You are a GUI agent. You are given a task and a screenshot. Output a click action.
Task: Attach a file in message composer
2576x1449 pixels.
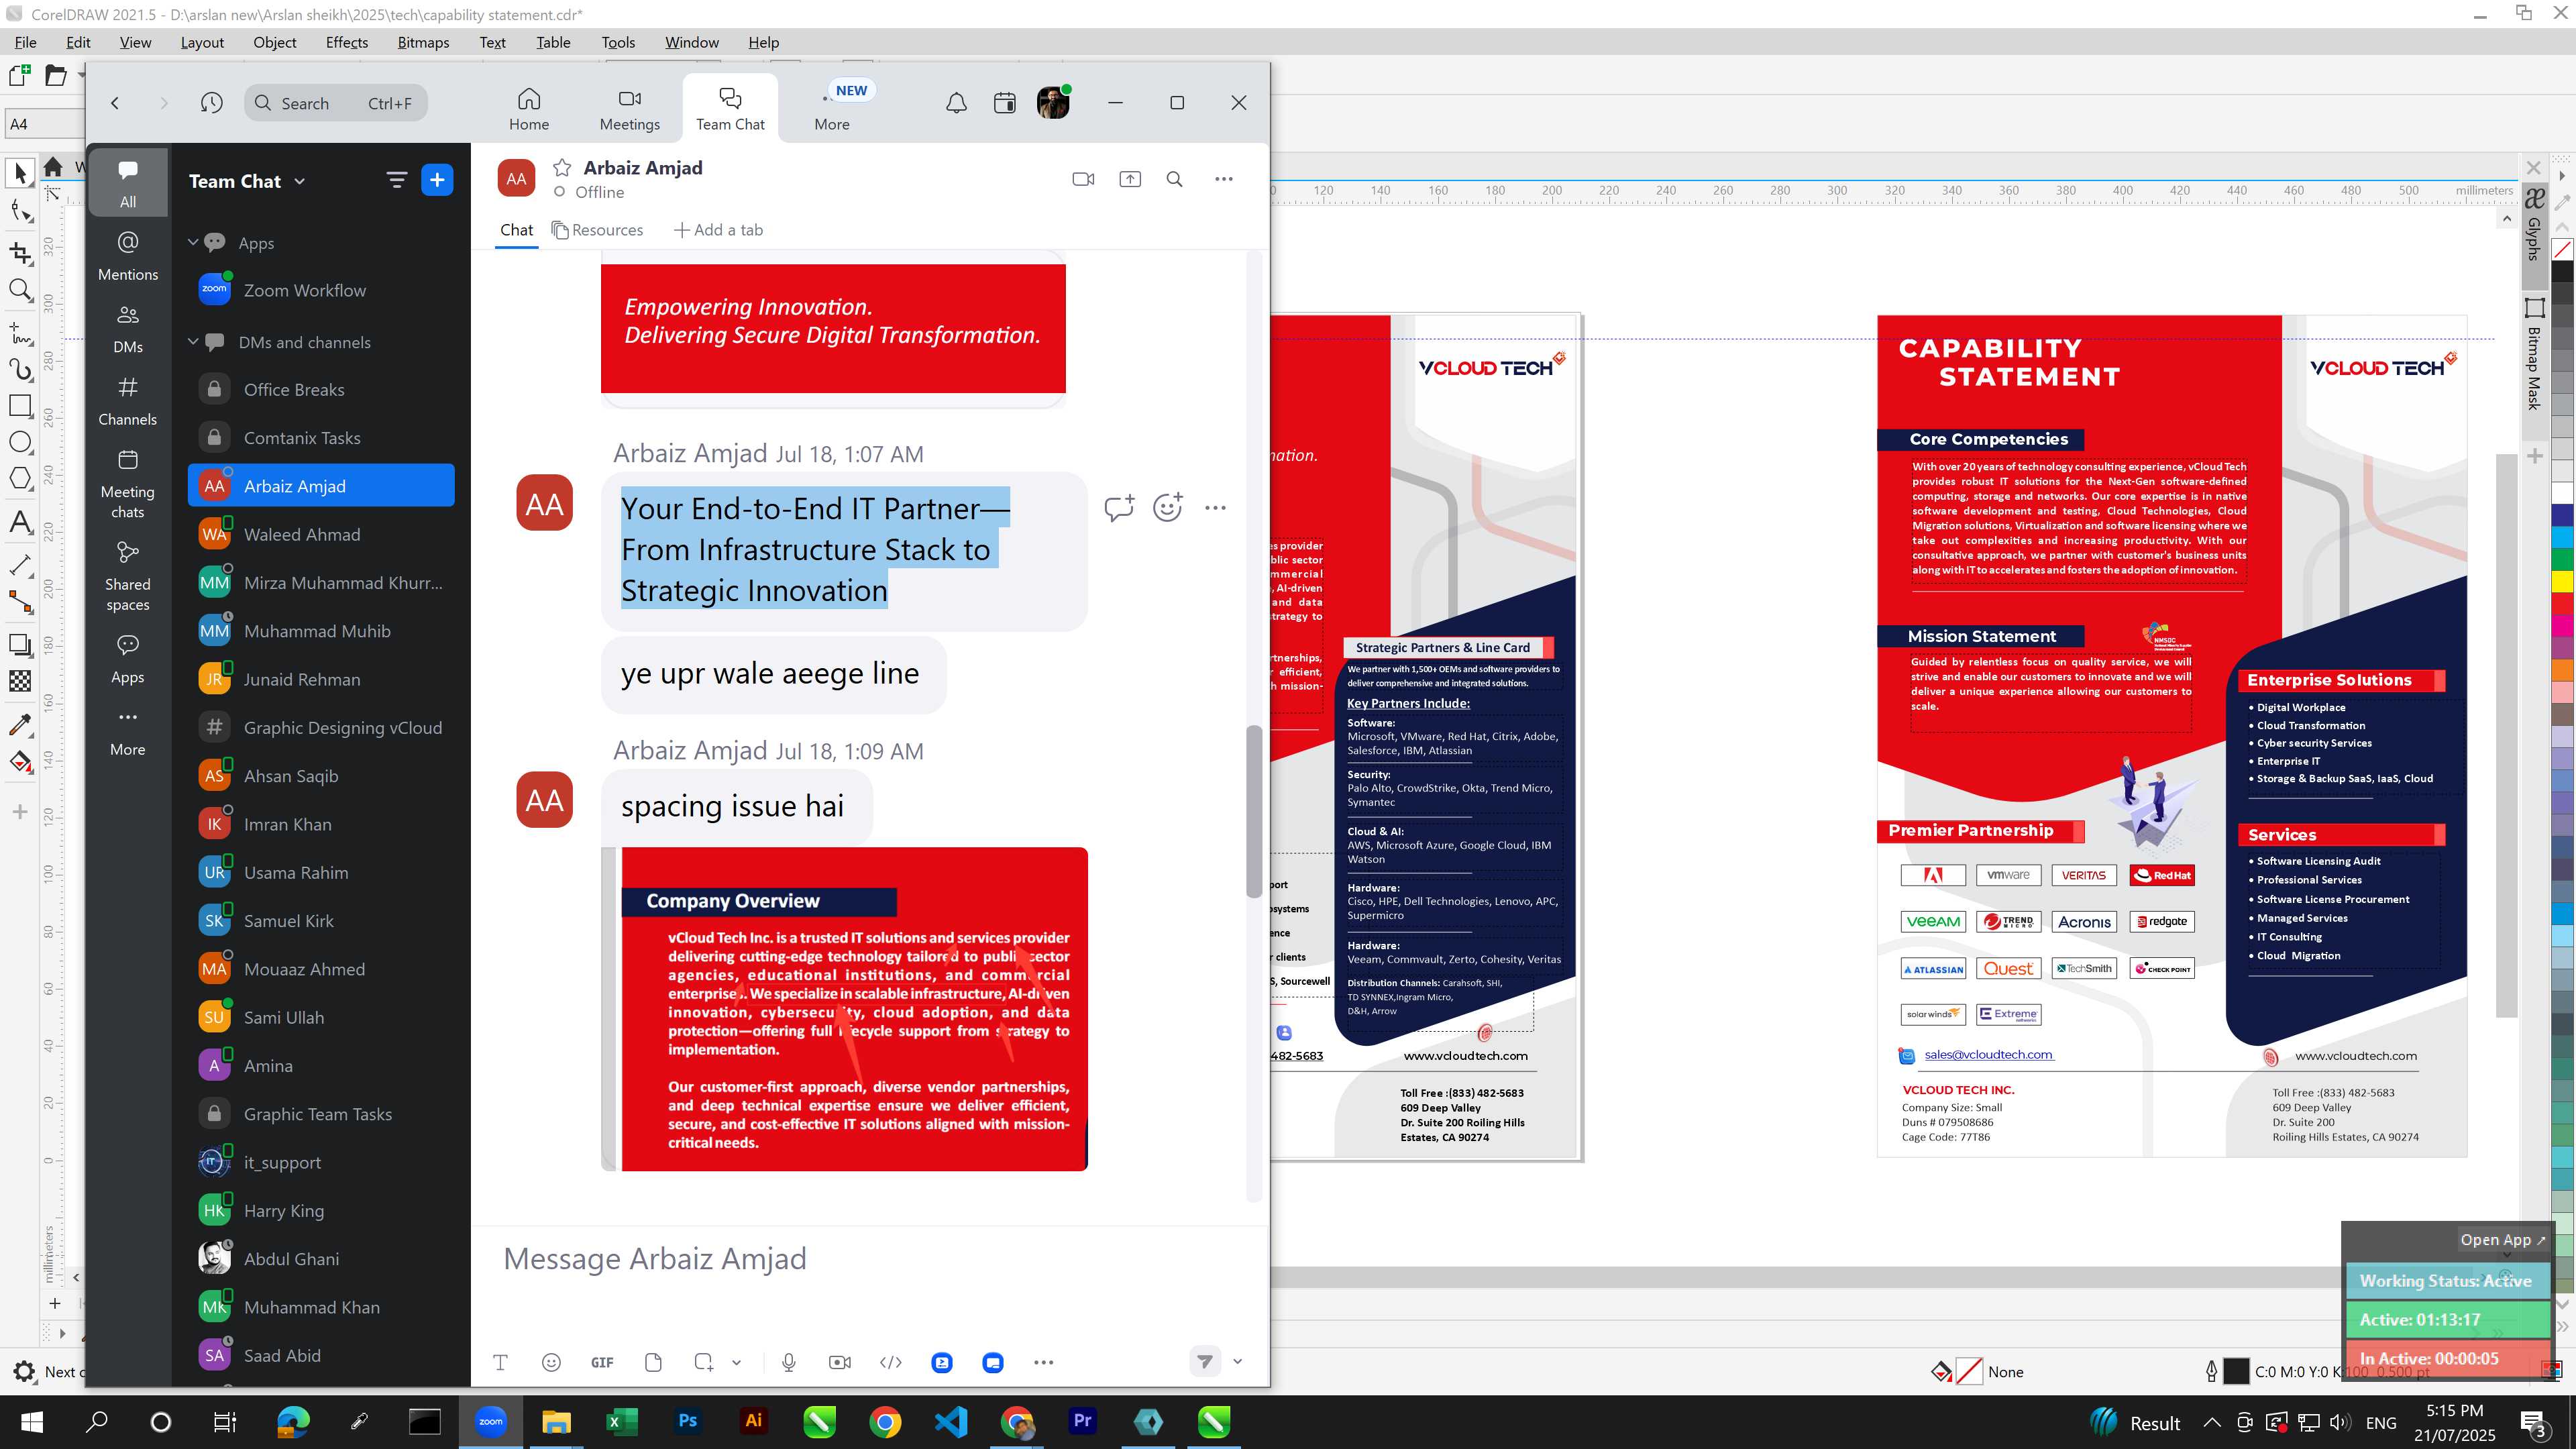pyautogui.click(x=653, y=1362)
